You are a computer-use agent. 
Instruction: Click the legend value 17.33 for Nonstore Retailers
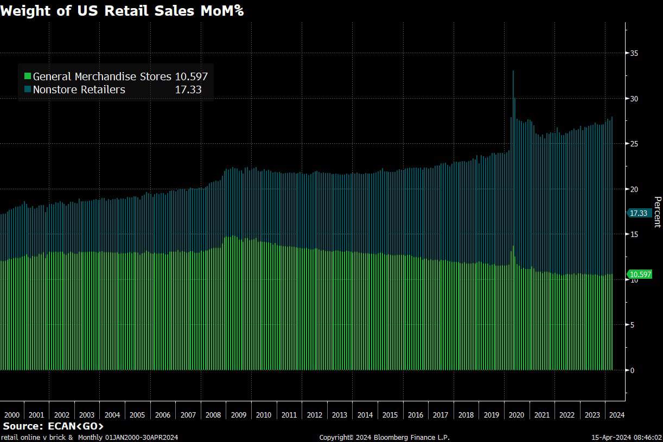[188, 89]
